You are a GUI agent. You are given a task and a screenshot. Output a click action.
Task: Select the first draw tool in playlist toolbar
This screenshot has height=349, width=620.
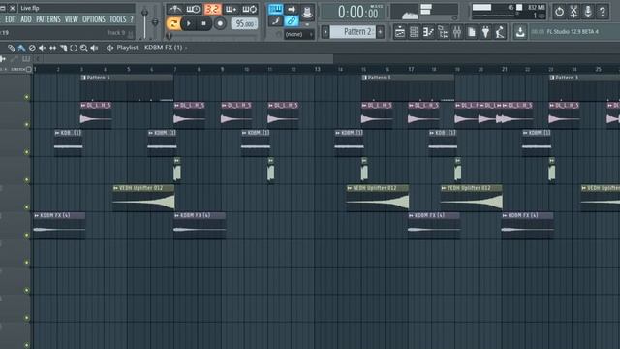11,48
